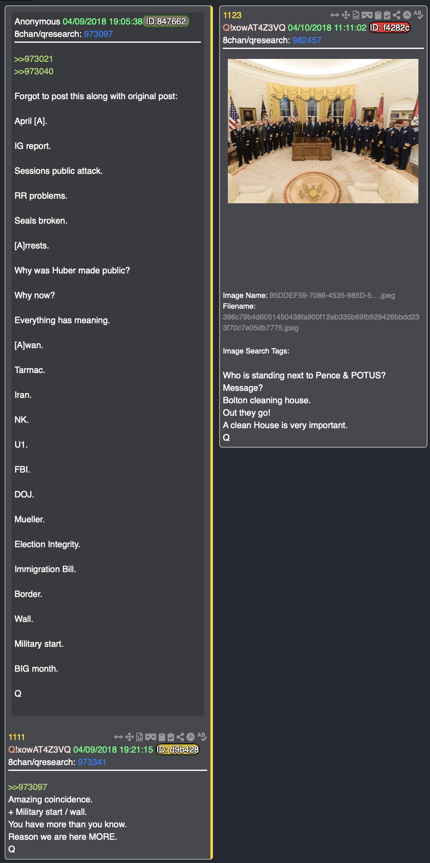Click the share icon in post 1123
This screenshot has width=430, height=863.
coord(396,15)
